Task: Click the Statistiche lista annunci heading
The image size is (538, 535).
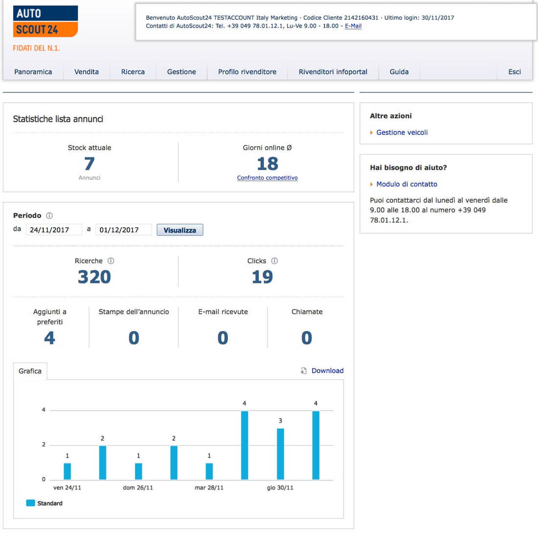Action: coord(58,119)
